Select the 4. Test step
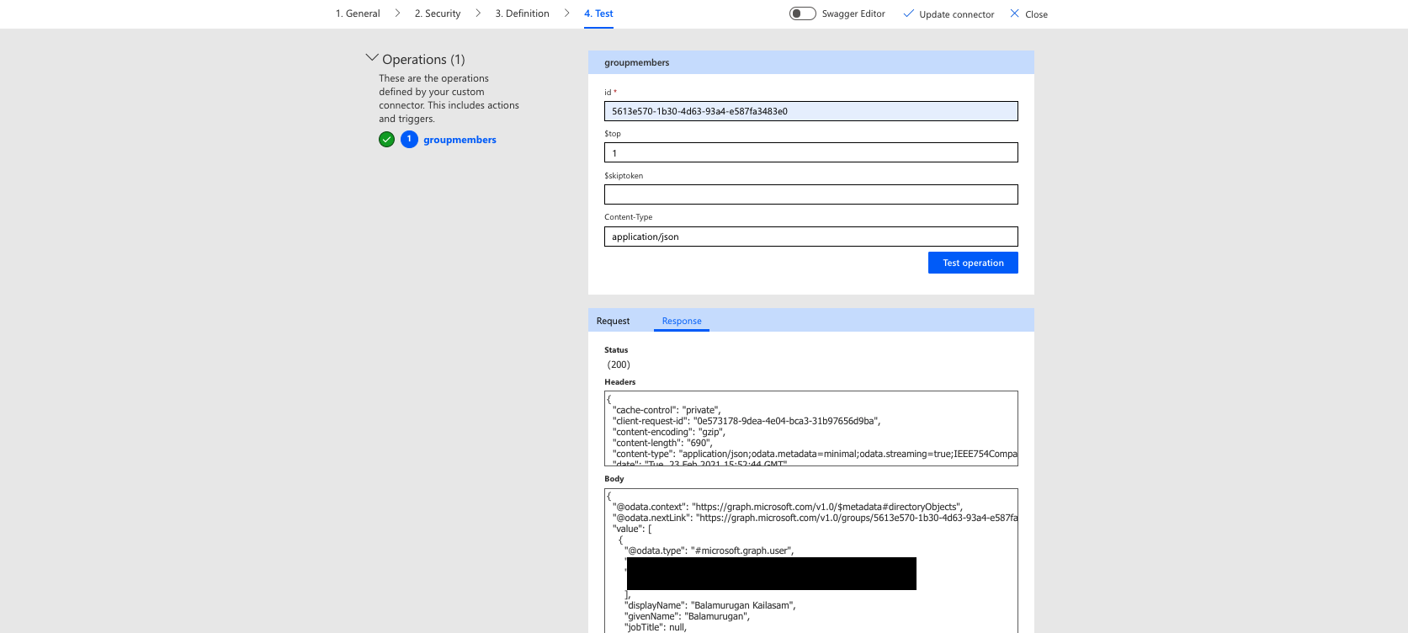The width and height of the screenshot is (1408, 633). [598, 13]
